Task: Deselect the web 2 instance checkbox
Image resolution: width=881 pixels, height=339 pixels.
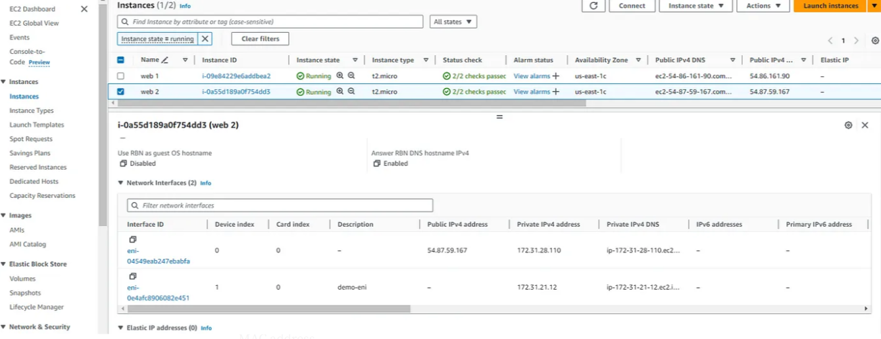Action: 120,92
